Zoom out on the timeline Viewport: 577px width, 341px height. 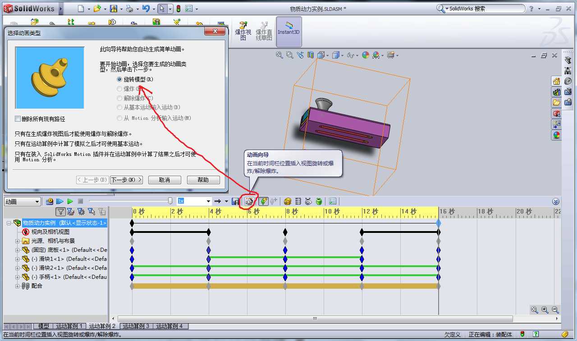pos(555,310)
